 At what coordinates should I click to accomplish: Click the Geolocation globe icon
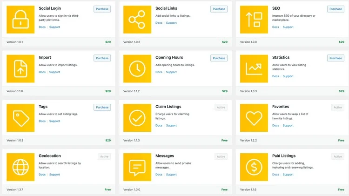[20, 167]
